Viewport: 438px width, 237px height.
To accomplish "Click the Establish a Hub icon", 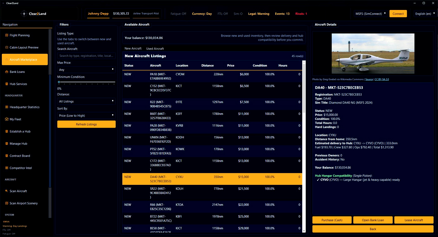I will pos(7,131).
